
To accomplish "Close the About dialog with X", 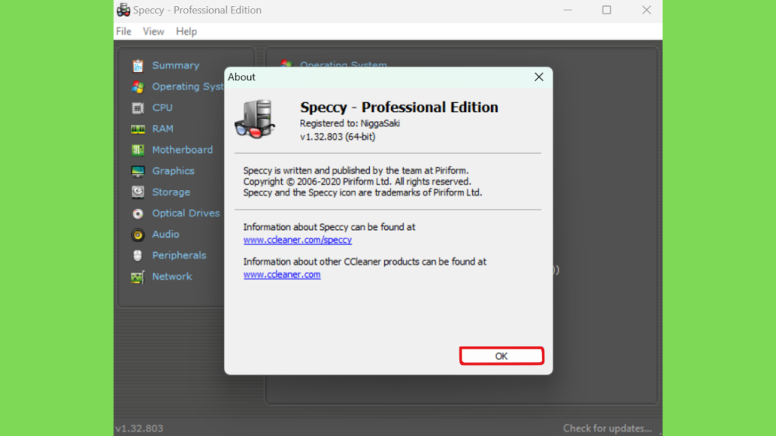I will tap(539, 77).
